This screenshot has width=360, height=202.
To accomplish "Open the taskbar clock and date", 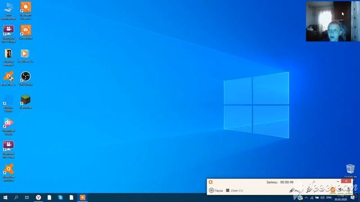I will [x=341, y=198].
